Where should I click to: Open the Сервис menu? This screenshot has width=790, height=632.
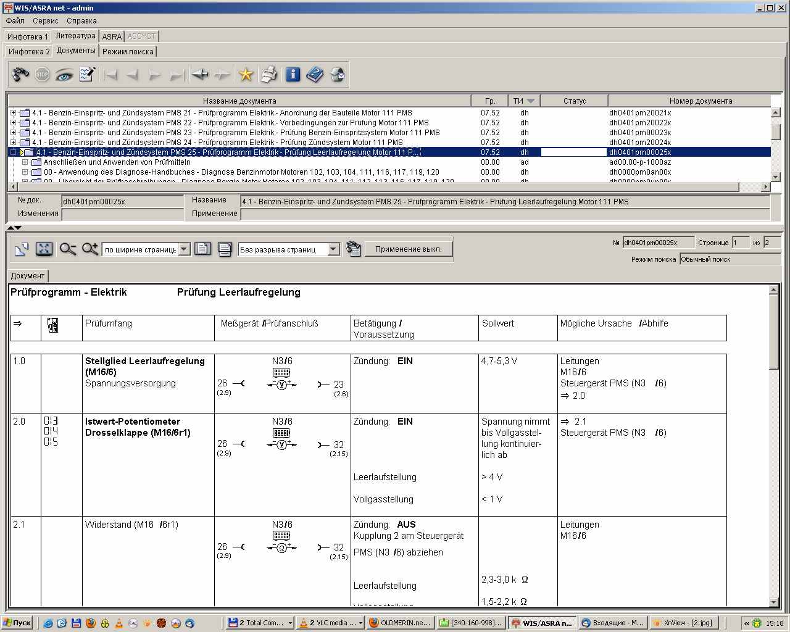coord(45,20)
